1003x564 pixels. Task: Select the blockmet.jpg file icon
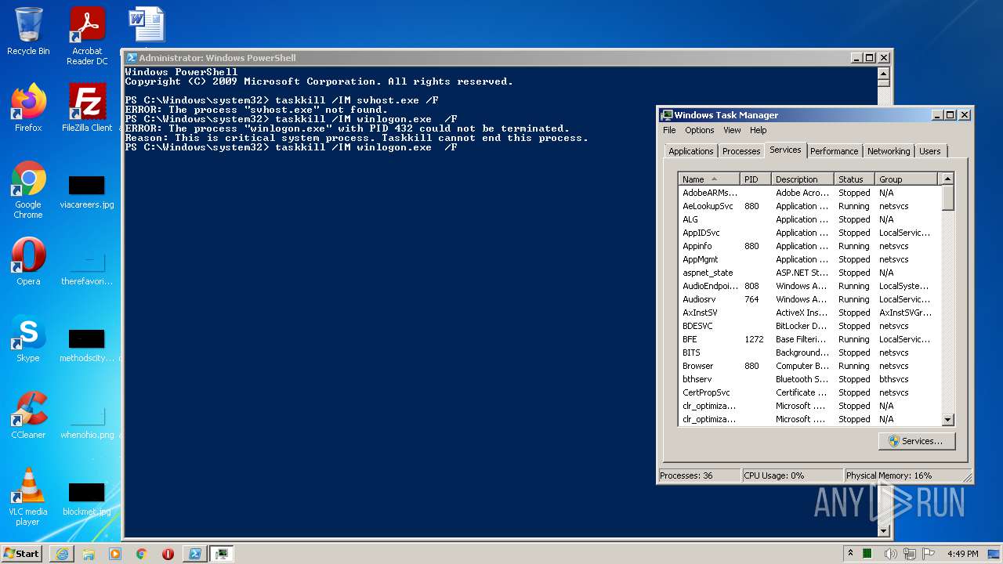[x=87, y=499]
